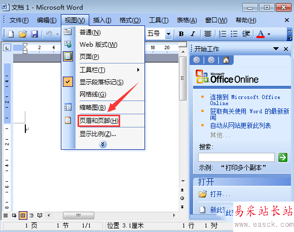
Task: Click the Print layout view status icon
Action: (23, 215)
